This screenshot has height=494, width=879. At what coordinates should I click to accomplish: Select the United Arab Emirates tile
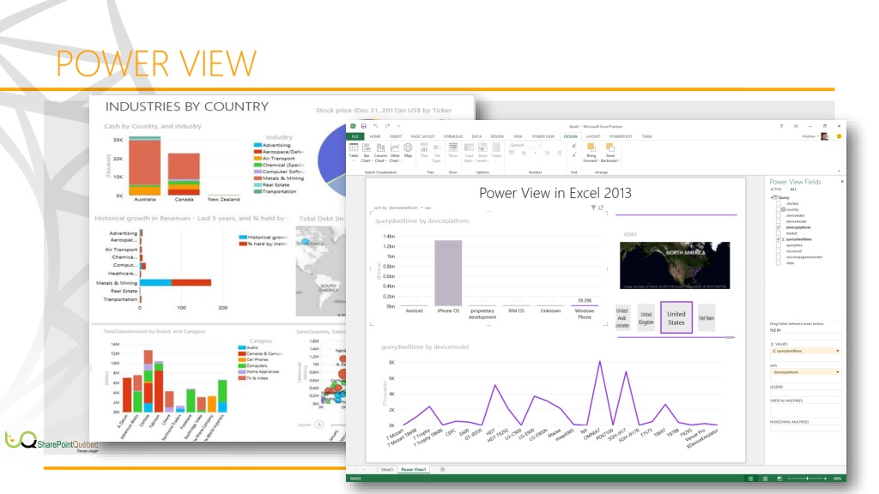tap(622, 318)
